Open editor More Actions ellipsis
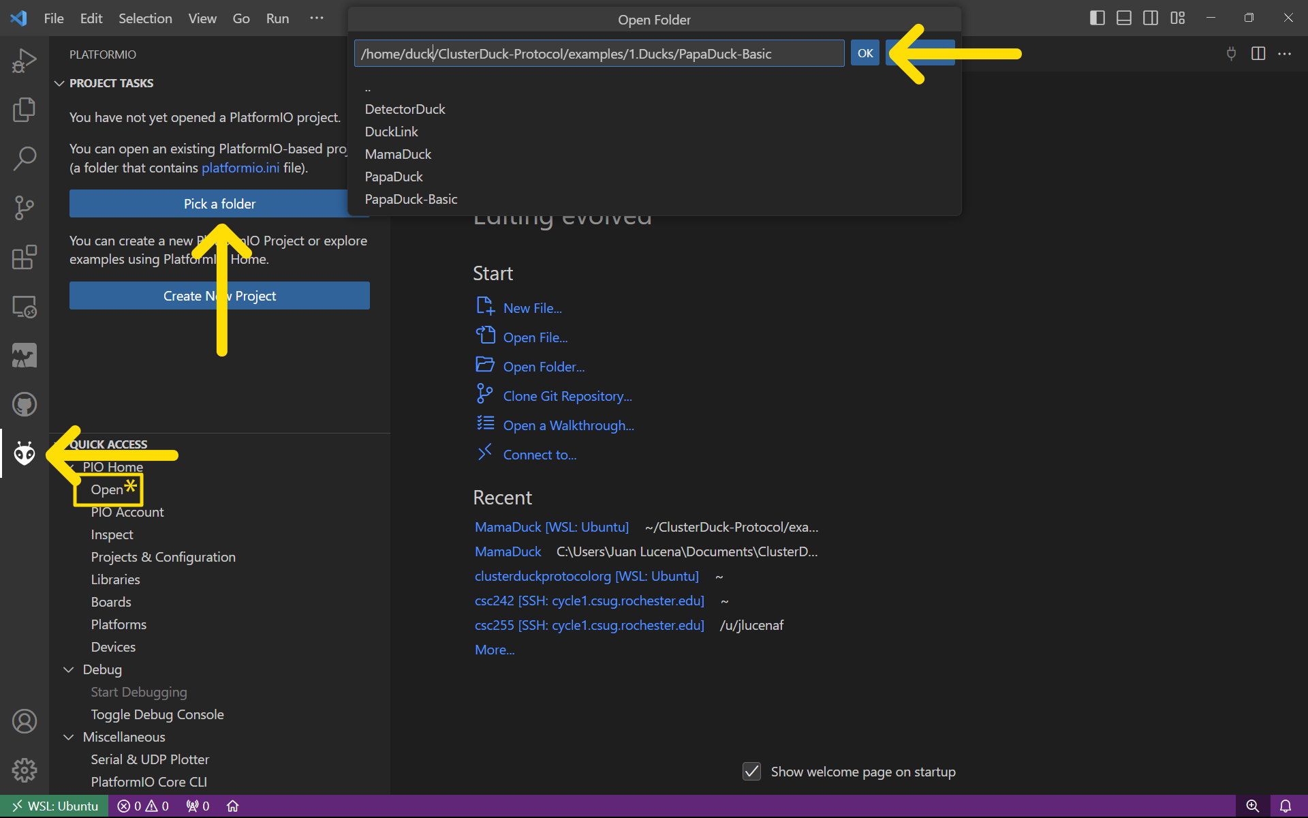Screen dimensions: 1308x818 1285,53
